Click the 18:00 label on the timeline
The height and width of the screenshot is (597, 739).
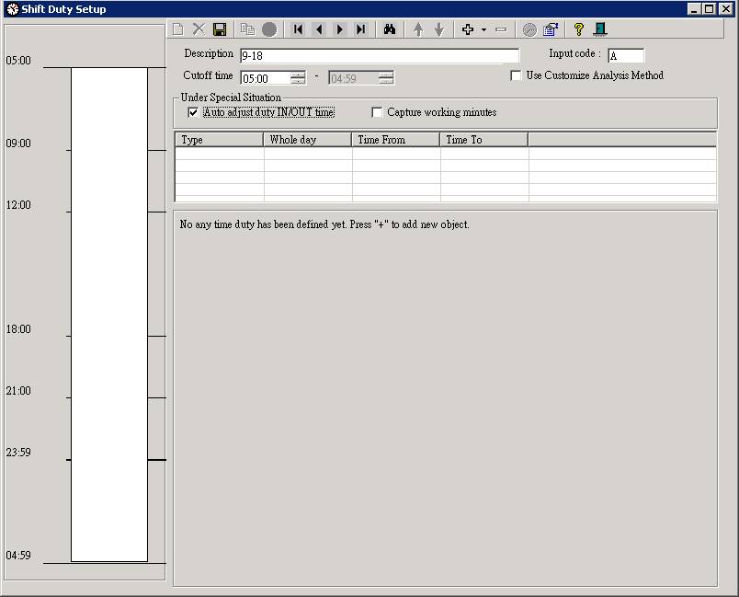tap(18, 328)
